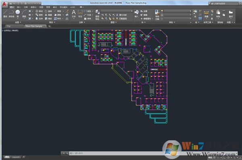This screenshot has height=160, width=242.
Task: Select the Arc drawing tool
Action: pos(24,14)
